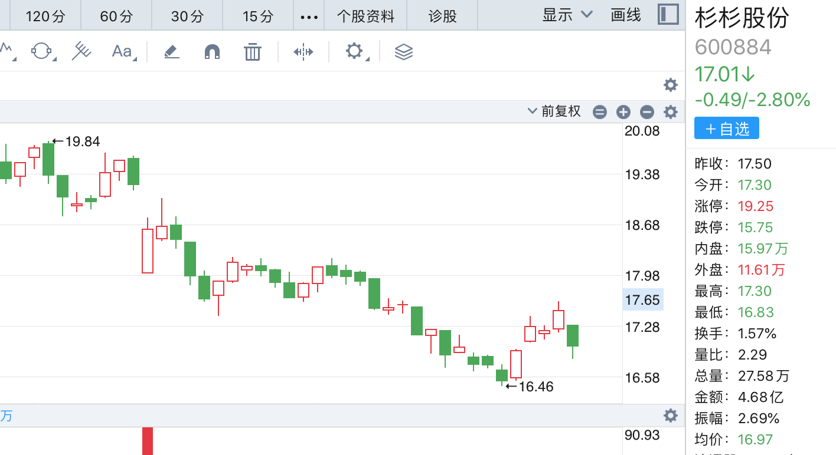
Task: Switch to the 15分 period tab
Action: [x=258, y=16]
